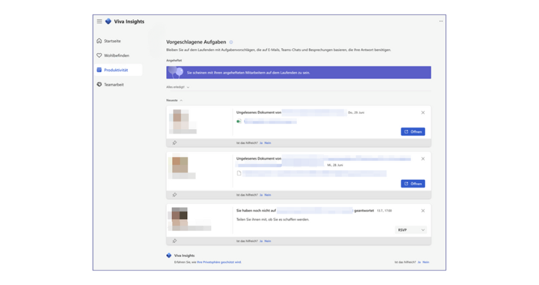Pin the Mi, 28. Juni document card
Screen dimensions: 539x285
pos(174,194)
